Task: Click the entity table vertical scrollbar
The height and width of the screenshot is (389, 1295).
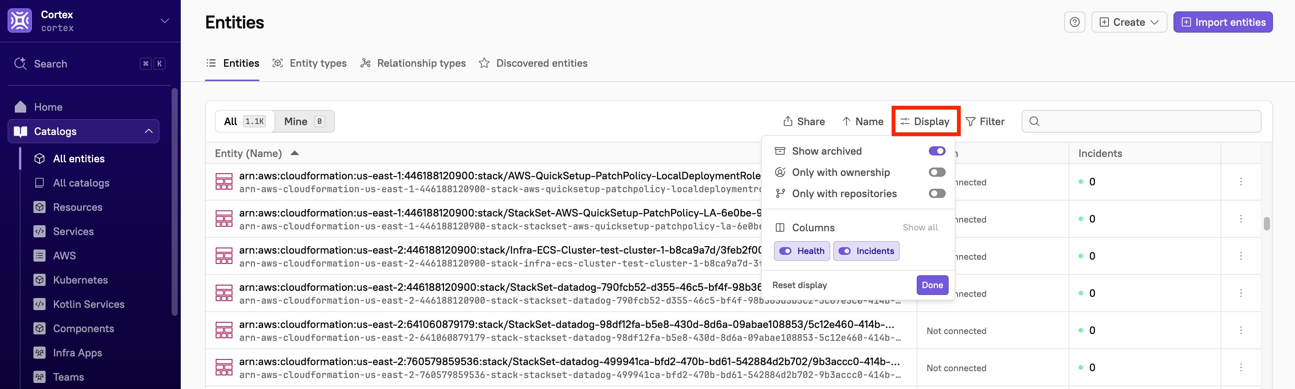Action: [x=1267, y=224]
